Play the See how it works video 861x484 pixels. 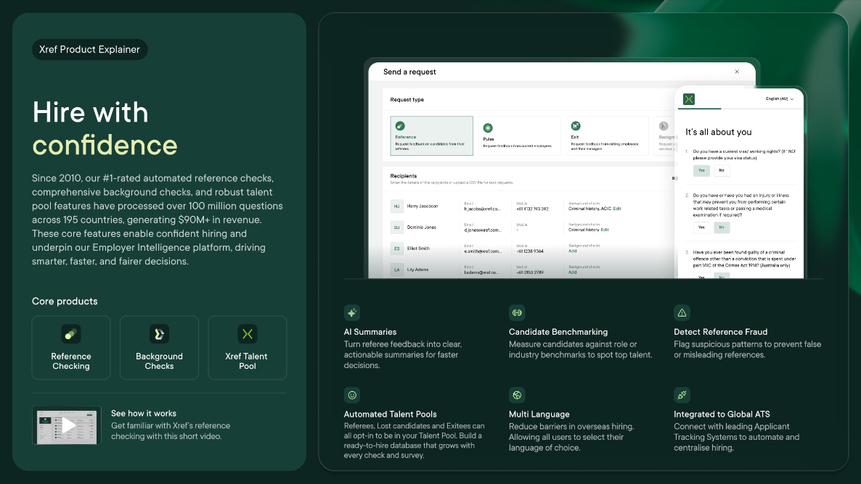click(67, 425)
